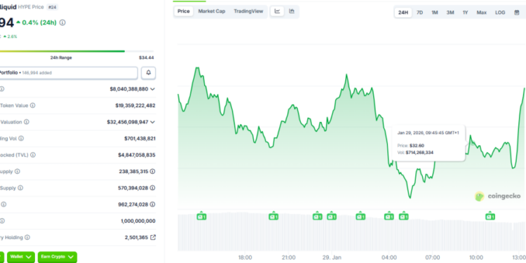
Task: Click the 2,501,365 treasury holding value
Action: [x=136, y=238]
